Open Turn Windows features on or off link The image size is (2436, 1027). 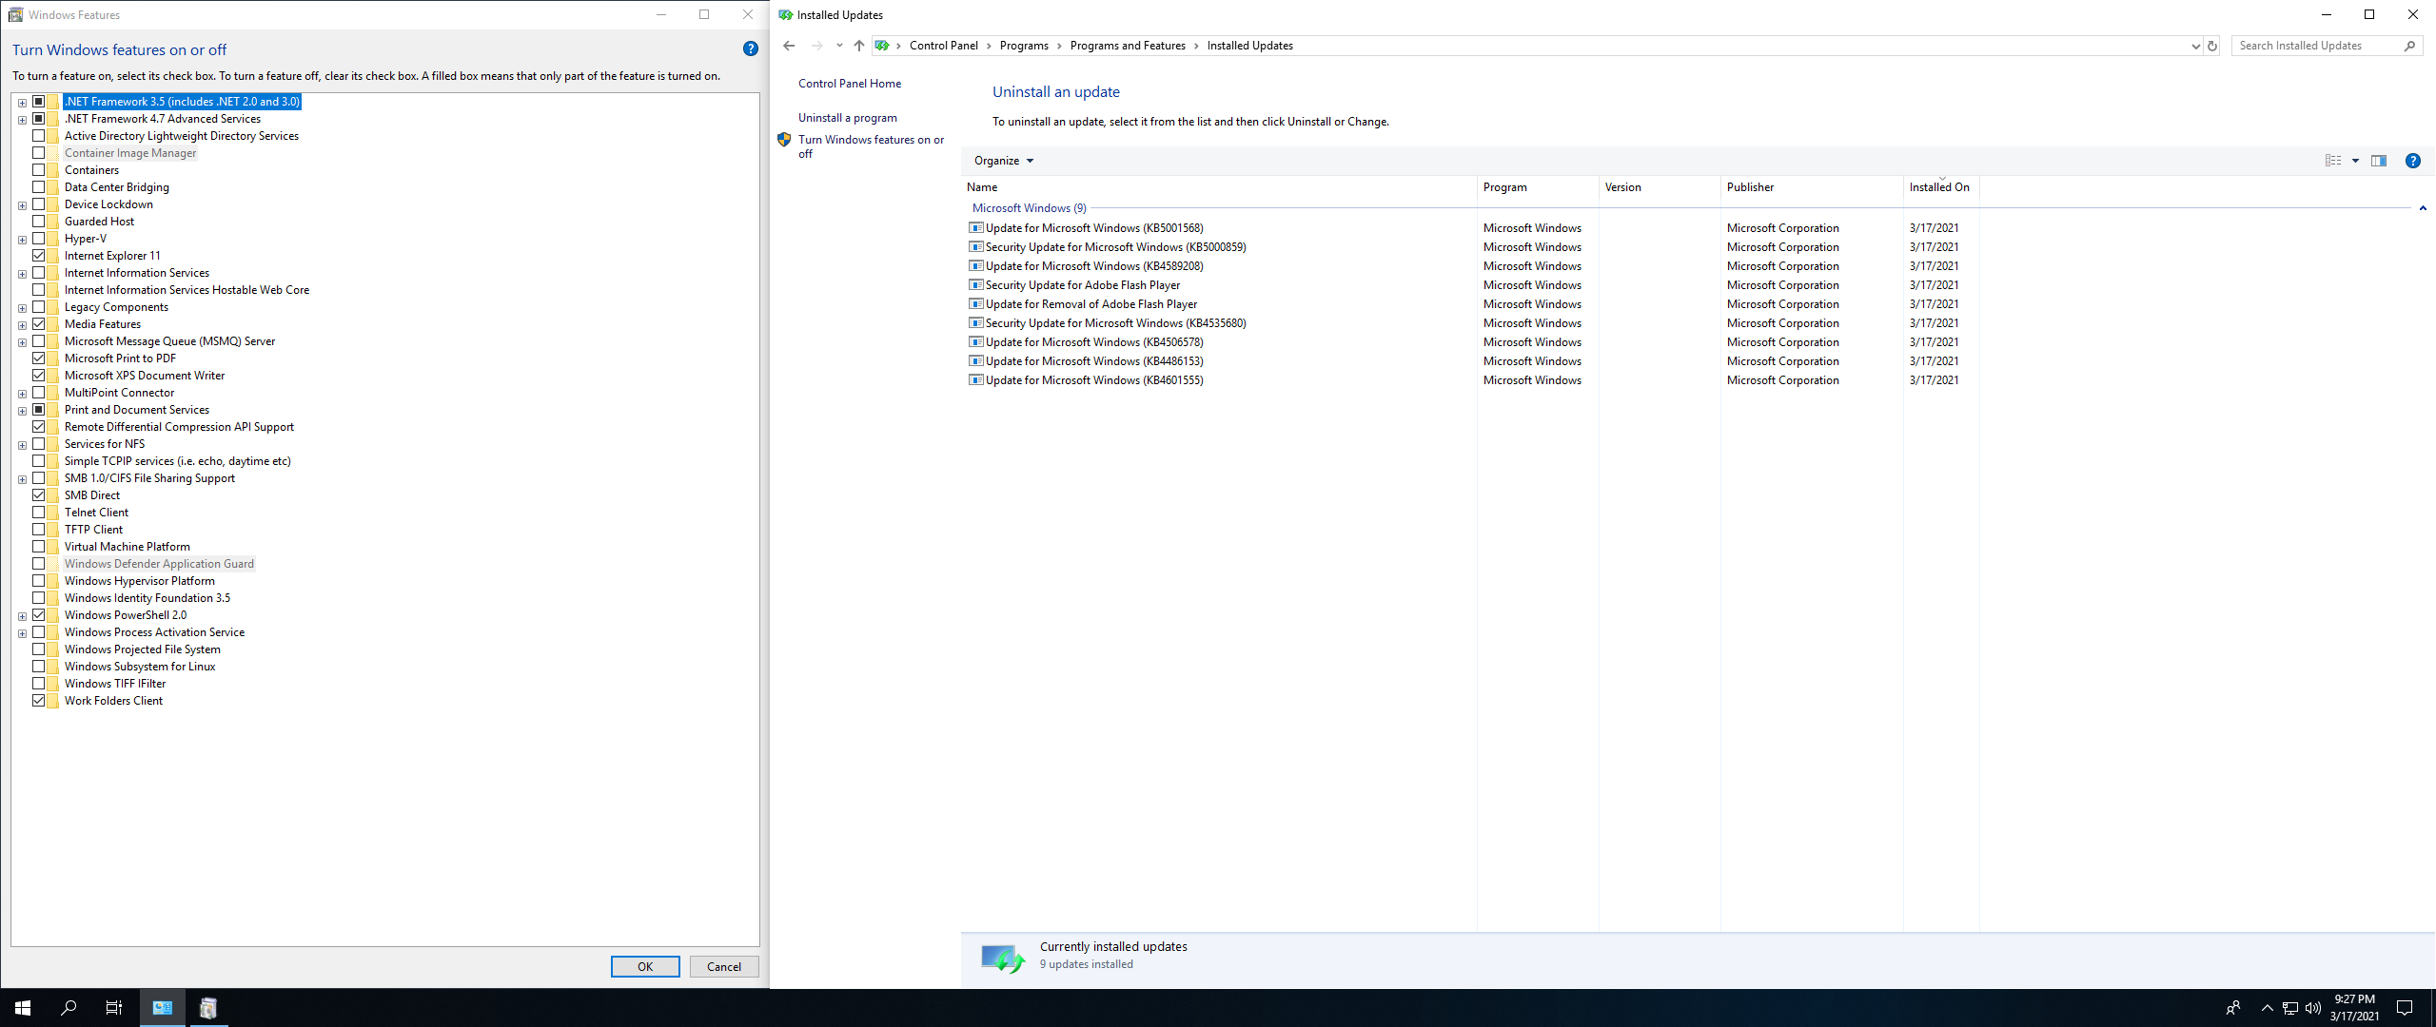click(x=871, y=146)
